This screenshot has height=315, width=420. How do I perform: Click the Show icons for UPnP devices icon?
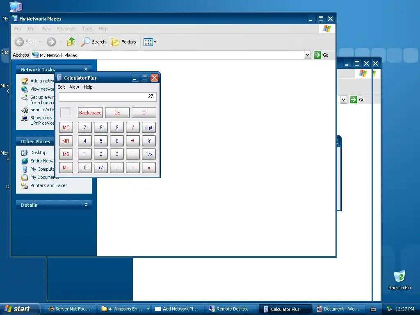(25, 118)
